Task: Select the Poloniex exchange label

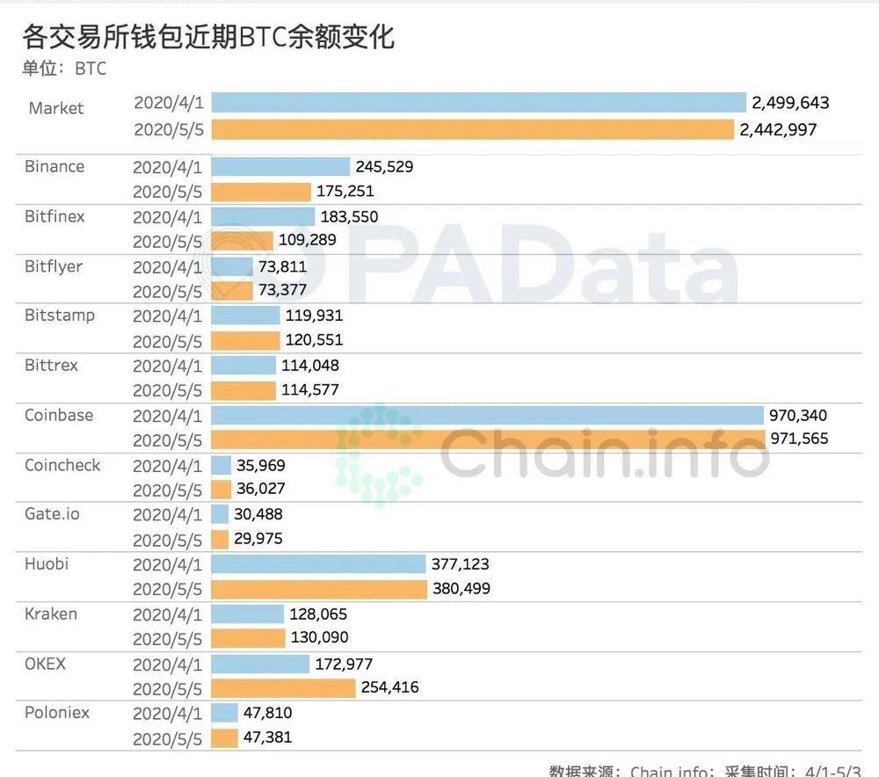Action: tap(57, 712)
